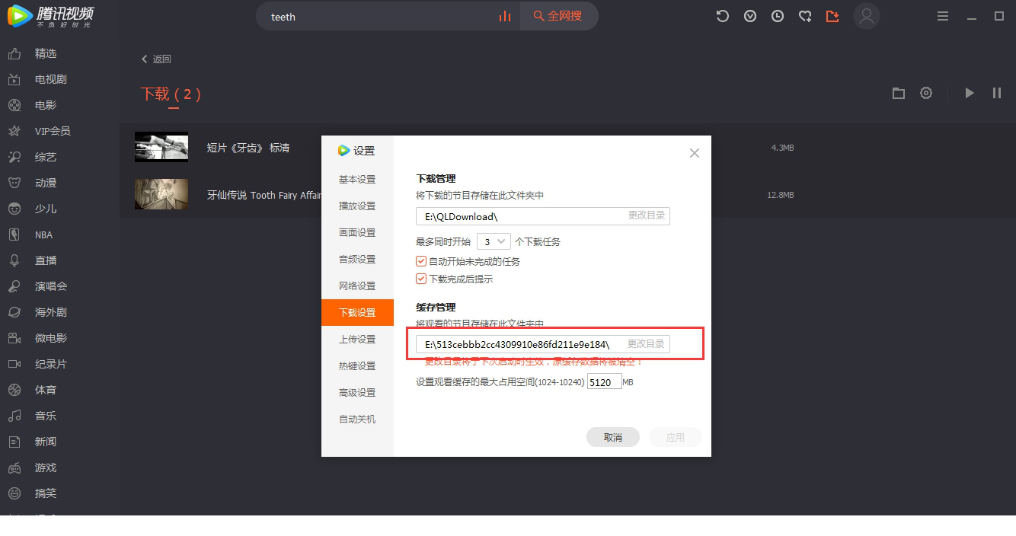This screenshot has height=536, width=1016.
Task: Select the 热键设置 settings tab
Action: pos(357,365)
